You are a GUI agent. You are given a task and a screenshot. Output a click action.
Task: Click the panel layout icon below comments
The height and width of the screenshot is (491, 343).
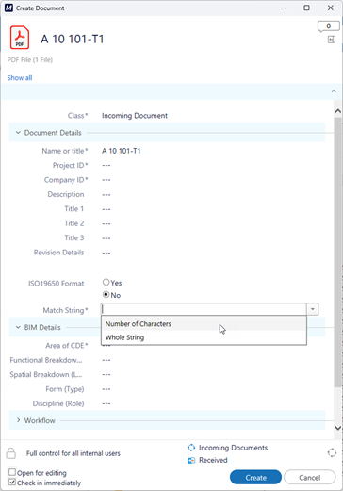pos(332,40)
